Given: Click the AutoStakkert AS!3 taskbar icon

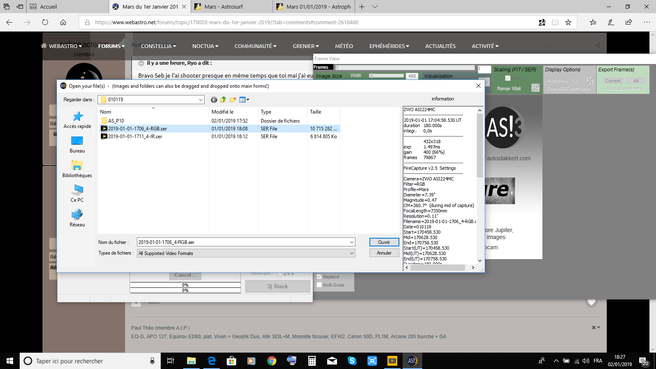Looking at the screenshot, I should tap(412, 361).
